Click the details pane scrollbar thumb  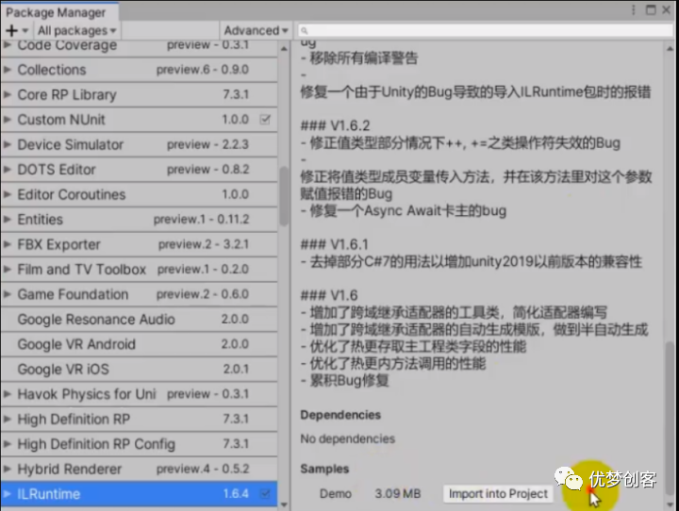point(670,420)
